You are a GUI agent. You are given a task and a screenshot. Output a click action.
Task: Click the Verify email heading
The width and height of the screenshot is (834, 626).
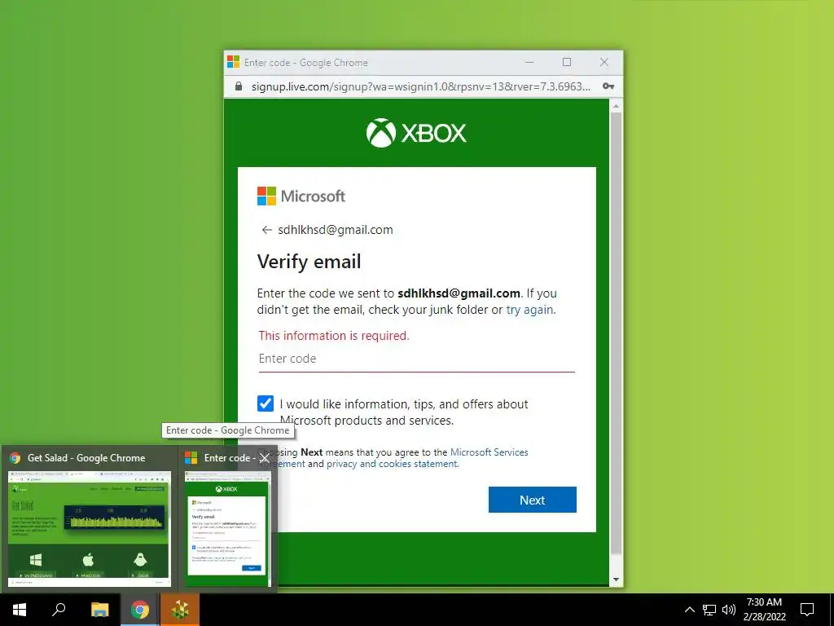(x=309, y=262)
